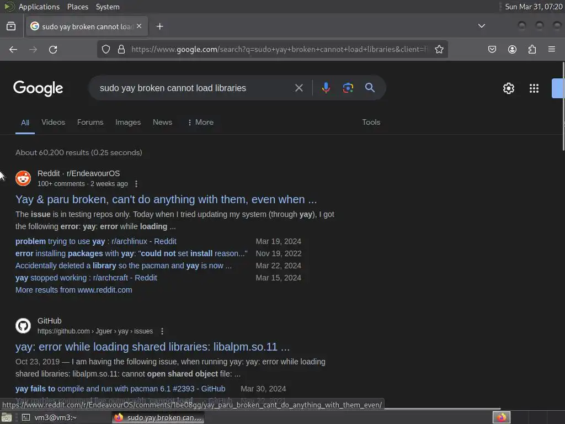Image resolution: width=565 pixels, height=424 pixels.
Task: Select the Firefox taskbar window entry
Action: click(x=158, y=417)
